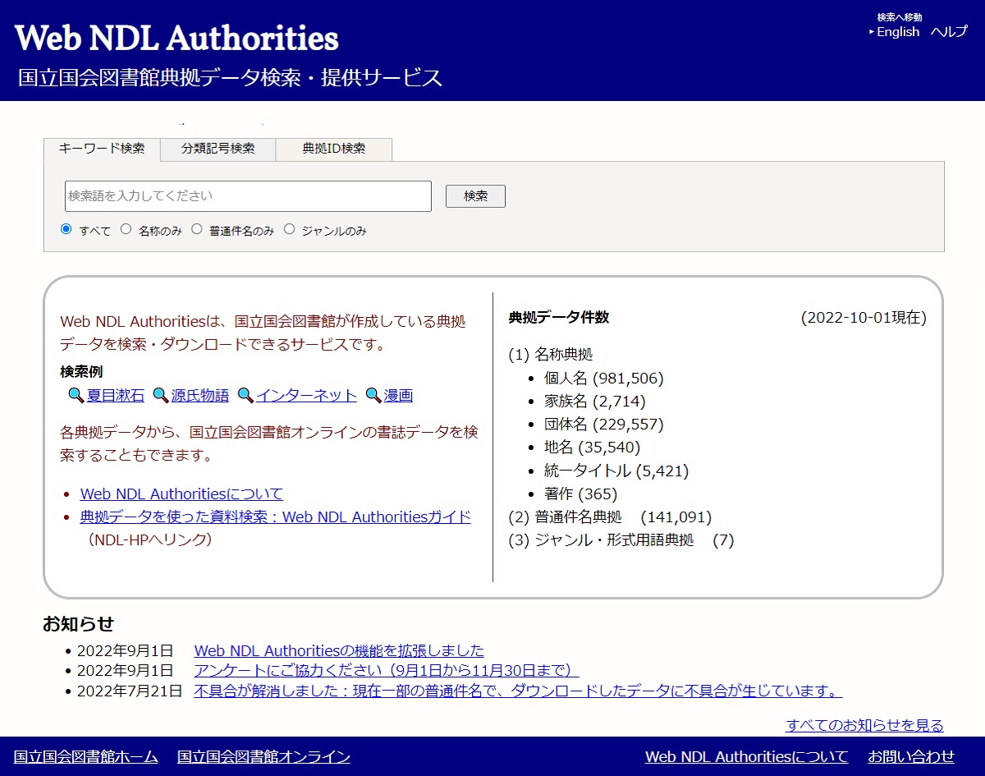985x776 pixels.
Task: Click the magnifier icon beside インターネット
Action: coord(245,395)
